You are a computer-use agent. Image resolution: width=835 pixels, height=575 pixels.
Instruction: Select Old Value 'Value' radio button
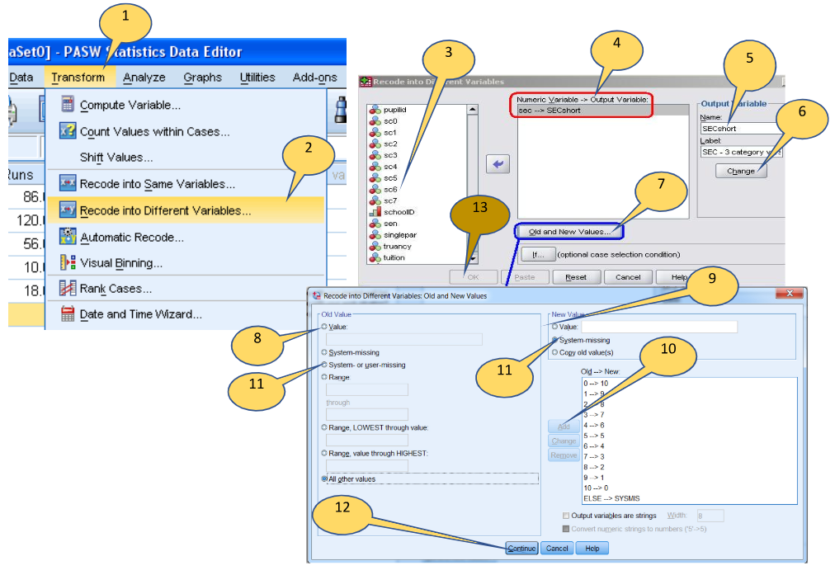(323, 327)
